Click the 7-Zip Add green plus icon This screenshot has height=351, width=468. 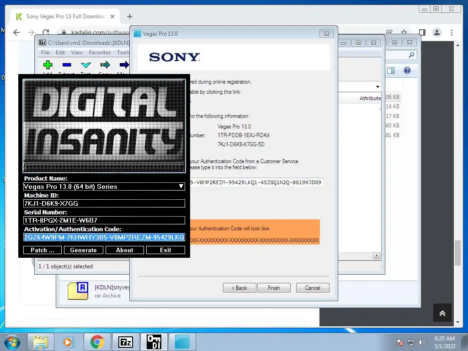(x=48, y=64)
